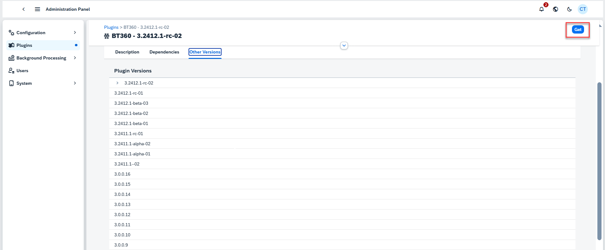Open the Dependencies tab

164,52
